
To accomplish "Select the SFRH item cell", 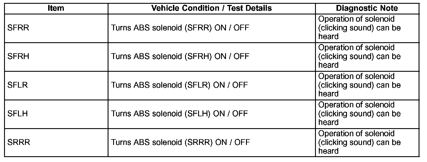I will (x=18, y=56).
